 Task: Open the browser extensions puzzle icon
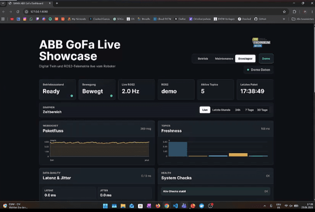[294, 12]
